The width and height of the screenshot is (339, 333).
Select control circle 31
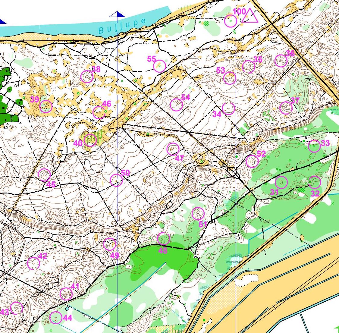tap(281, 182)
